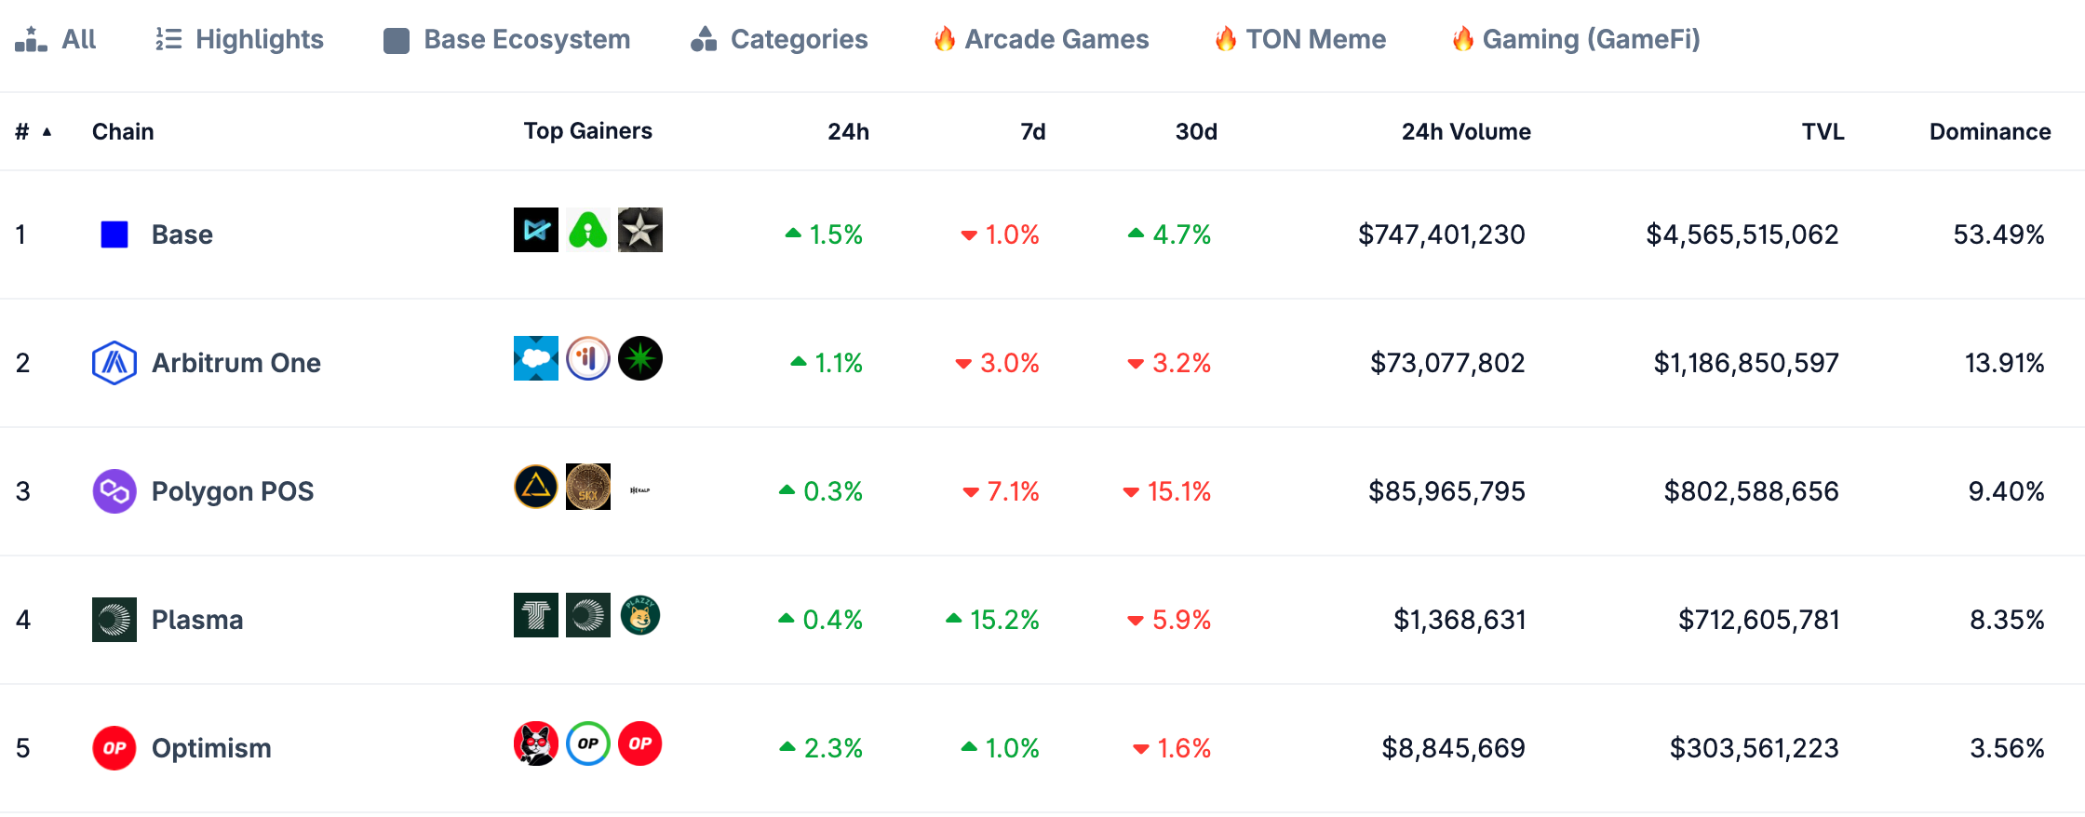Sort table by TVL column header
Viewport: 2085px width, 817px height.
coord(1823,132)
